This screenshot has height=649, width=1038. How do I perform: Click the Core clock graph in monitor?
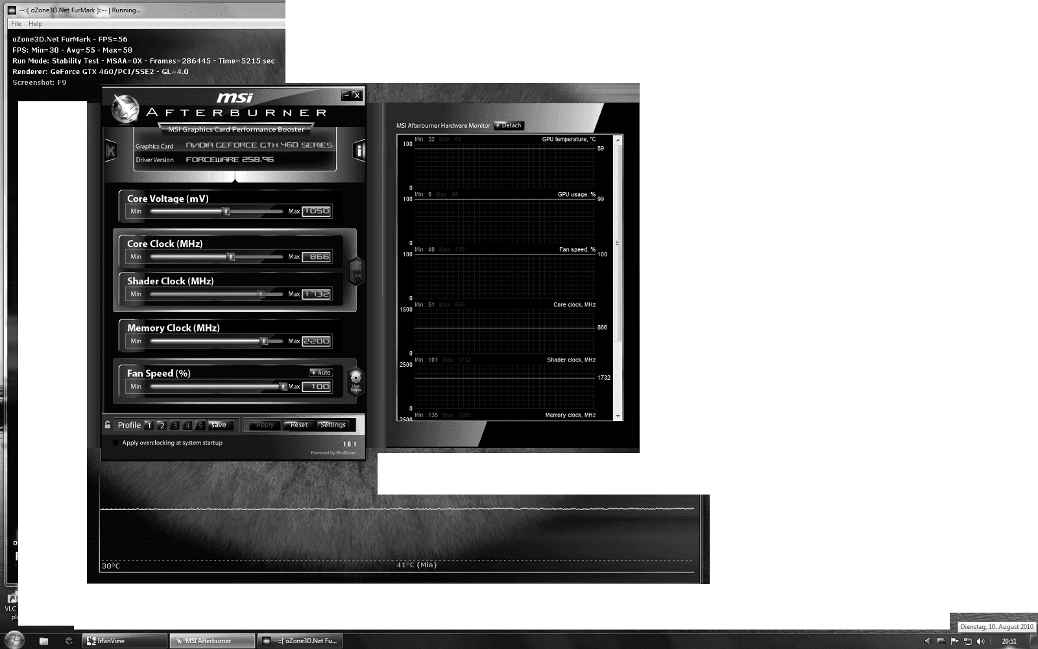tap(505, 331)
